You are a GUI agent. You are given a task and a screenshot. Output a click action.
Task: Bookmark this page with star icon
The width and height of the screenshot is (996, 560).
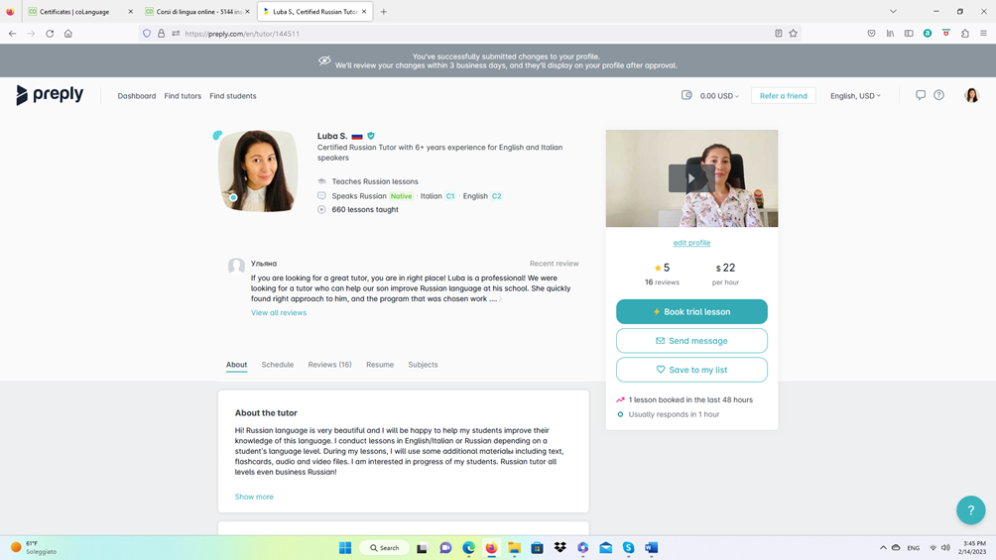click(793, 34)
